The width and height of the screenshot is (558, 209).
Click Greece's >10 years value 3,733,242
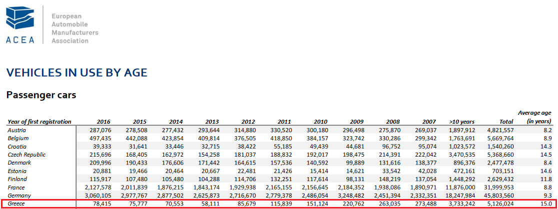click(461, 204)
